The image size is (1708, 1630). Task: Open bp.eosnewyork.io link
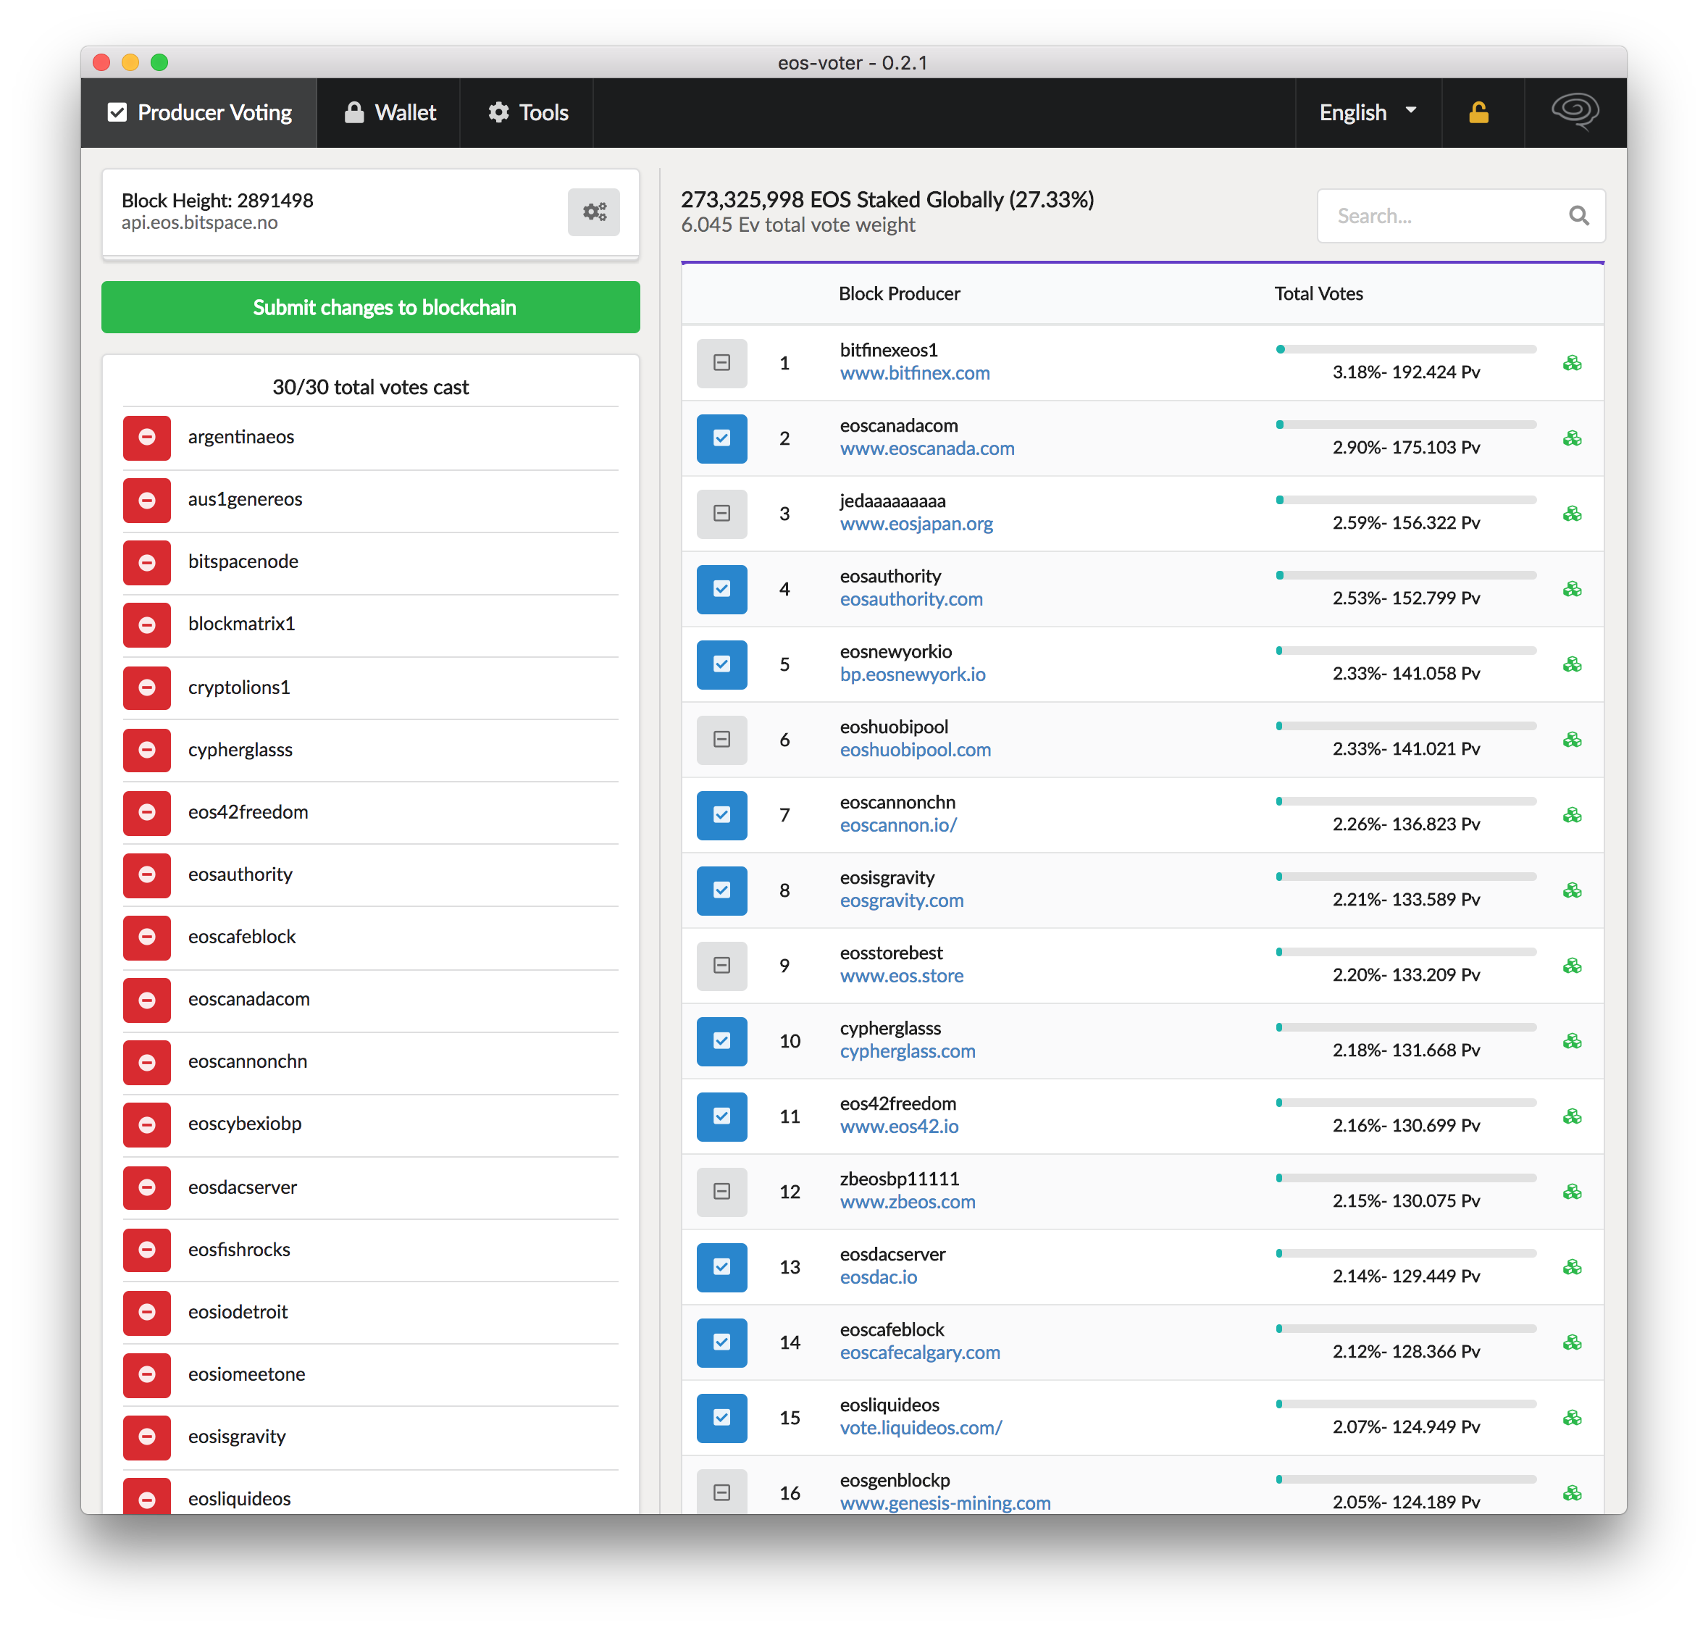tap(912, 675)
